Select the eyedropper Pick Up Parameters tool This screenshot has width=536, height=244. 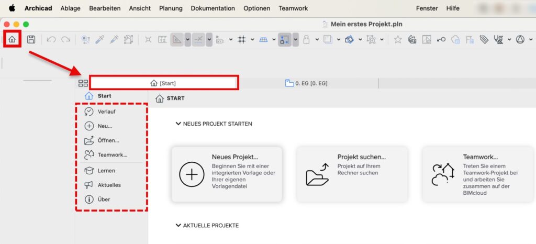click(x=99, y=40)
